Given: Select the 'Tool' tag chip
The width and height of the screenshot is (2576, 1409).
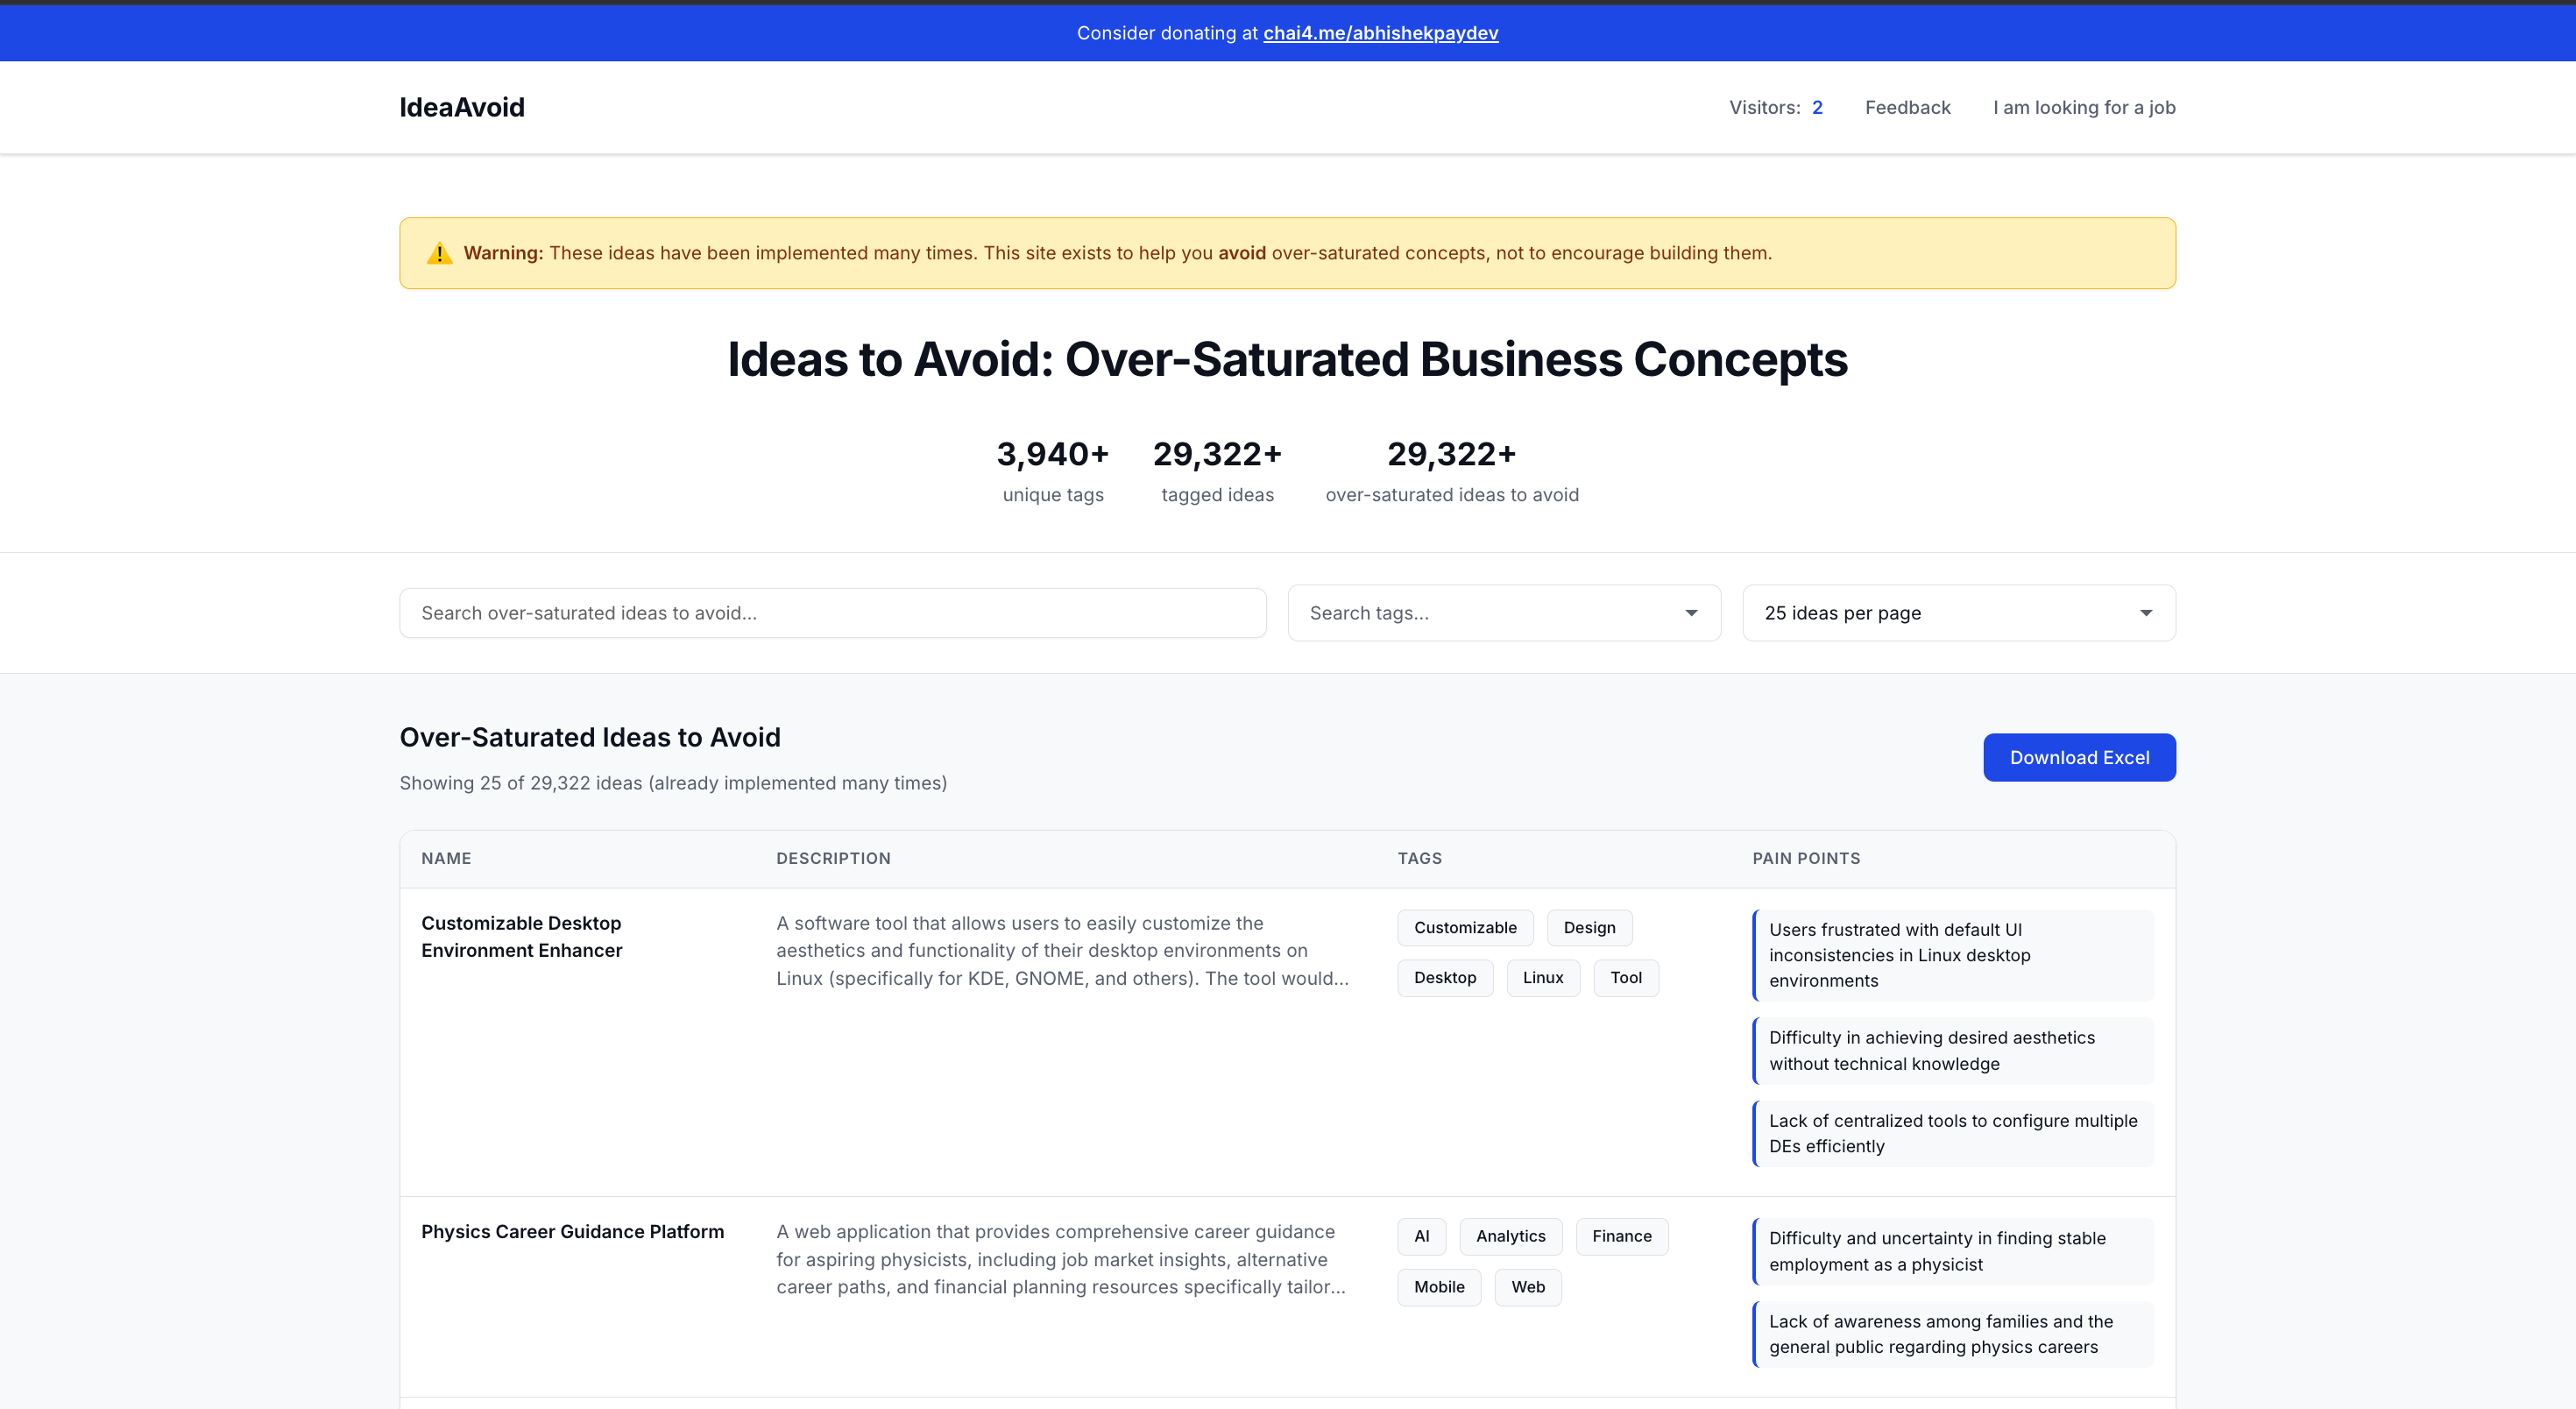Looking at the screenshot, I should (1626, 978).
